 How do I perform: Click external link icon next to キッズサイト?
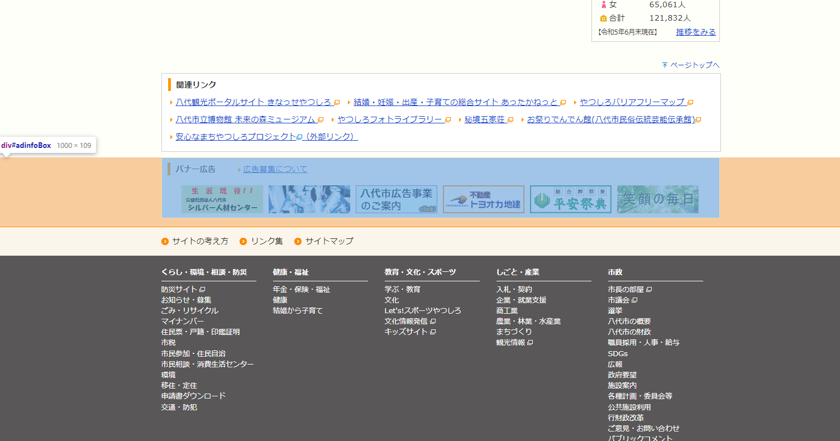432,331
